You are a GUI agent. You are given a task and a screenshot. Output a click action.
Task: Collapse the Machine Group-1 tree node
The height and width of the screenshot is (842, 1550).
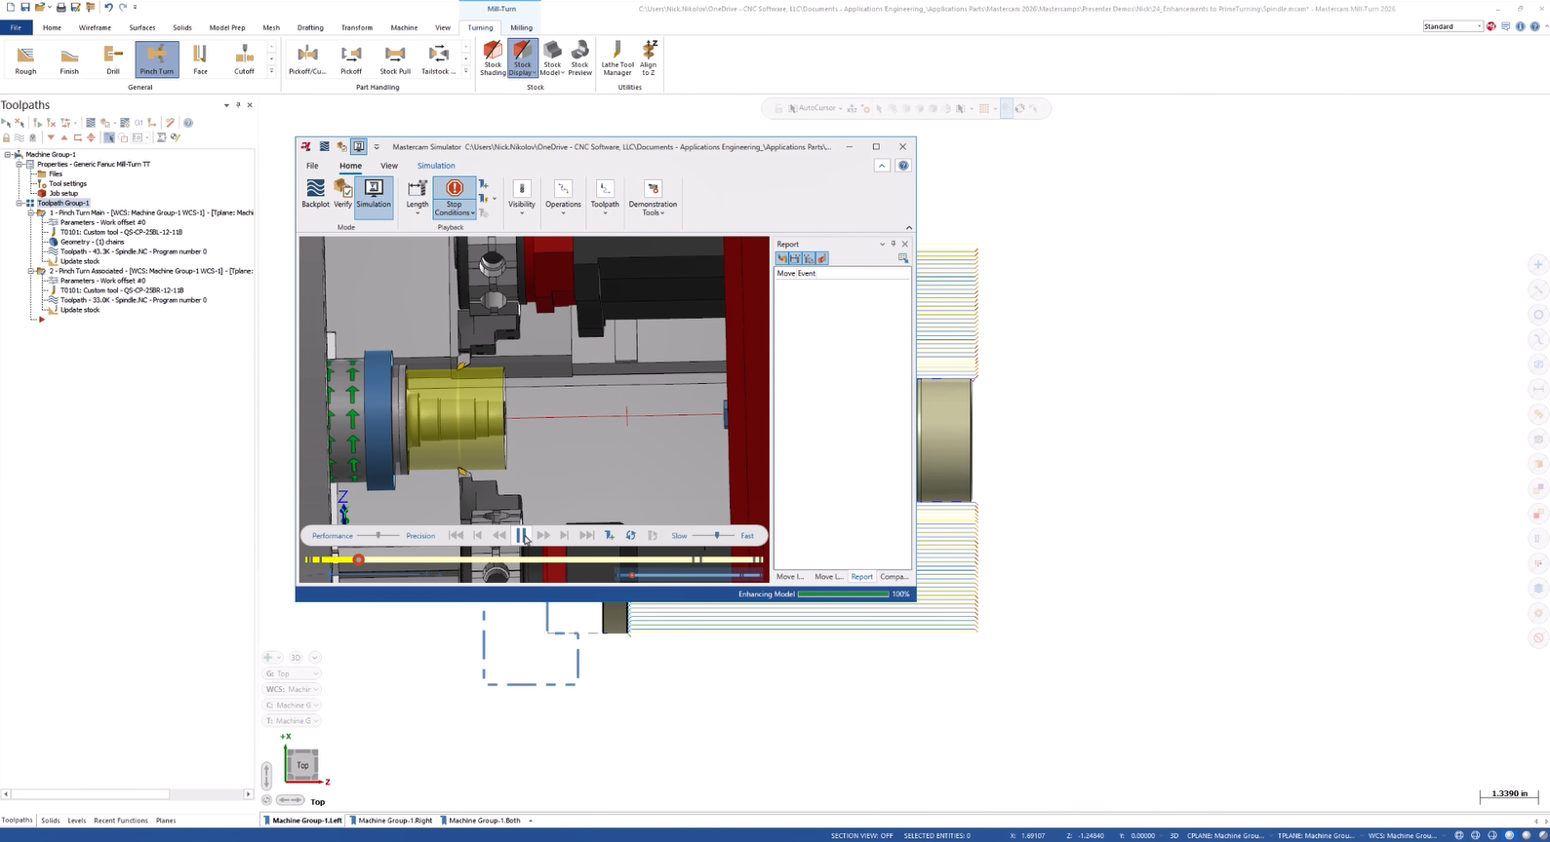[x=8, y=154]
